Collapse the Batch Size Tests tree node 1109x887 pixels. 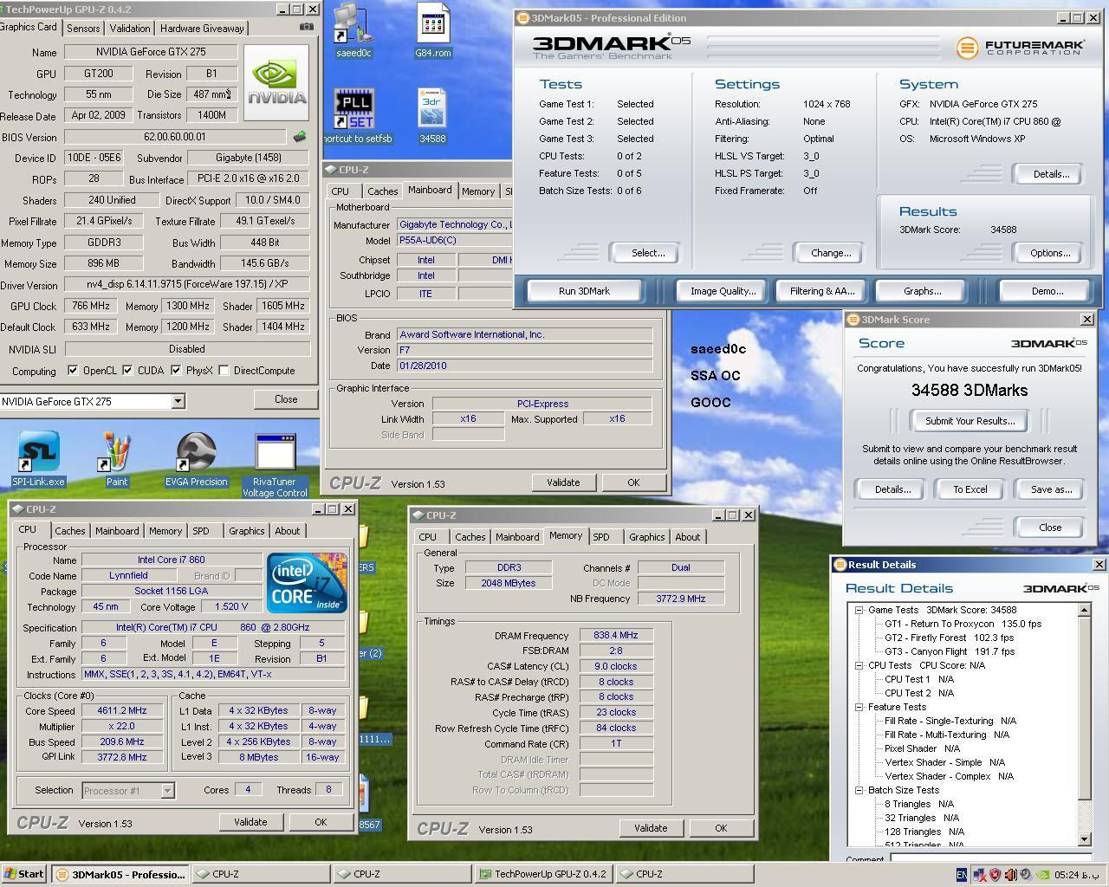click(x=859, y=790)
